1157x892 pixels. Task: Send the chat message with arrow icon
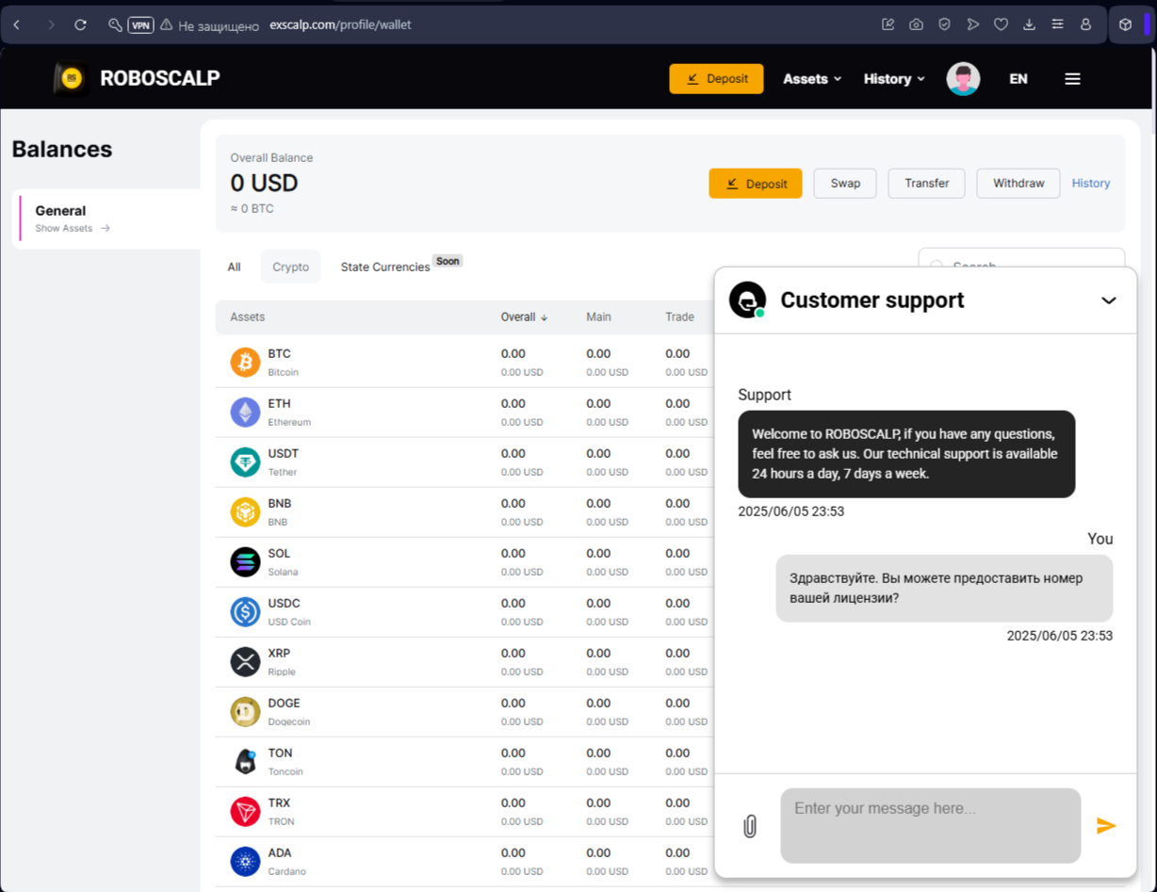tap(1106, 826)
